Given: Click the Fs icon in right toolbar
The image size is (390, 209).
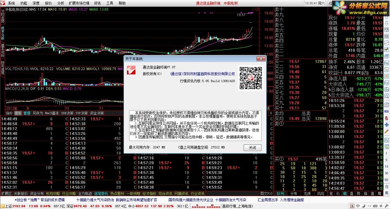Looking at the screenshot, I should [x=386, y=140].
